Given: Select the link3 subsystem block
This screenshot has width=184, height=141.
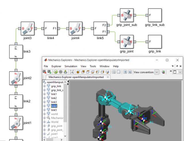Looking at the screenshot, I should [16, 52].
